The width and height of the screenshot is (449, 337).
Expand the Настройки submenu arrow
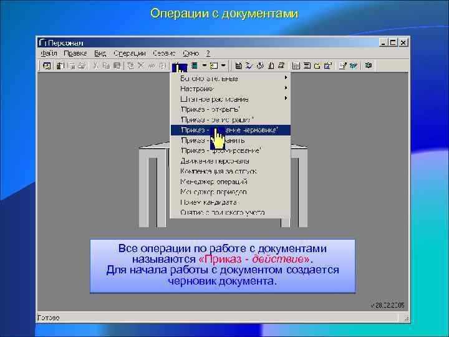point(286,88)
